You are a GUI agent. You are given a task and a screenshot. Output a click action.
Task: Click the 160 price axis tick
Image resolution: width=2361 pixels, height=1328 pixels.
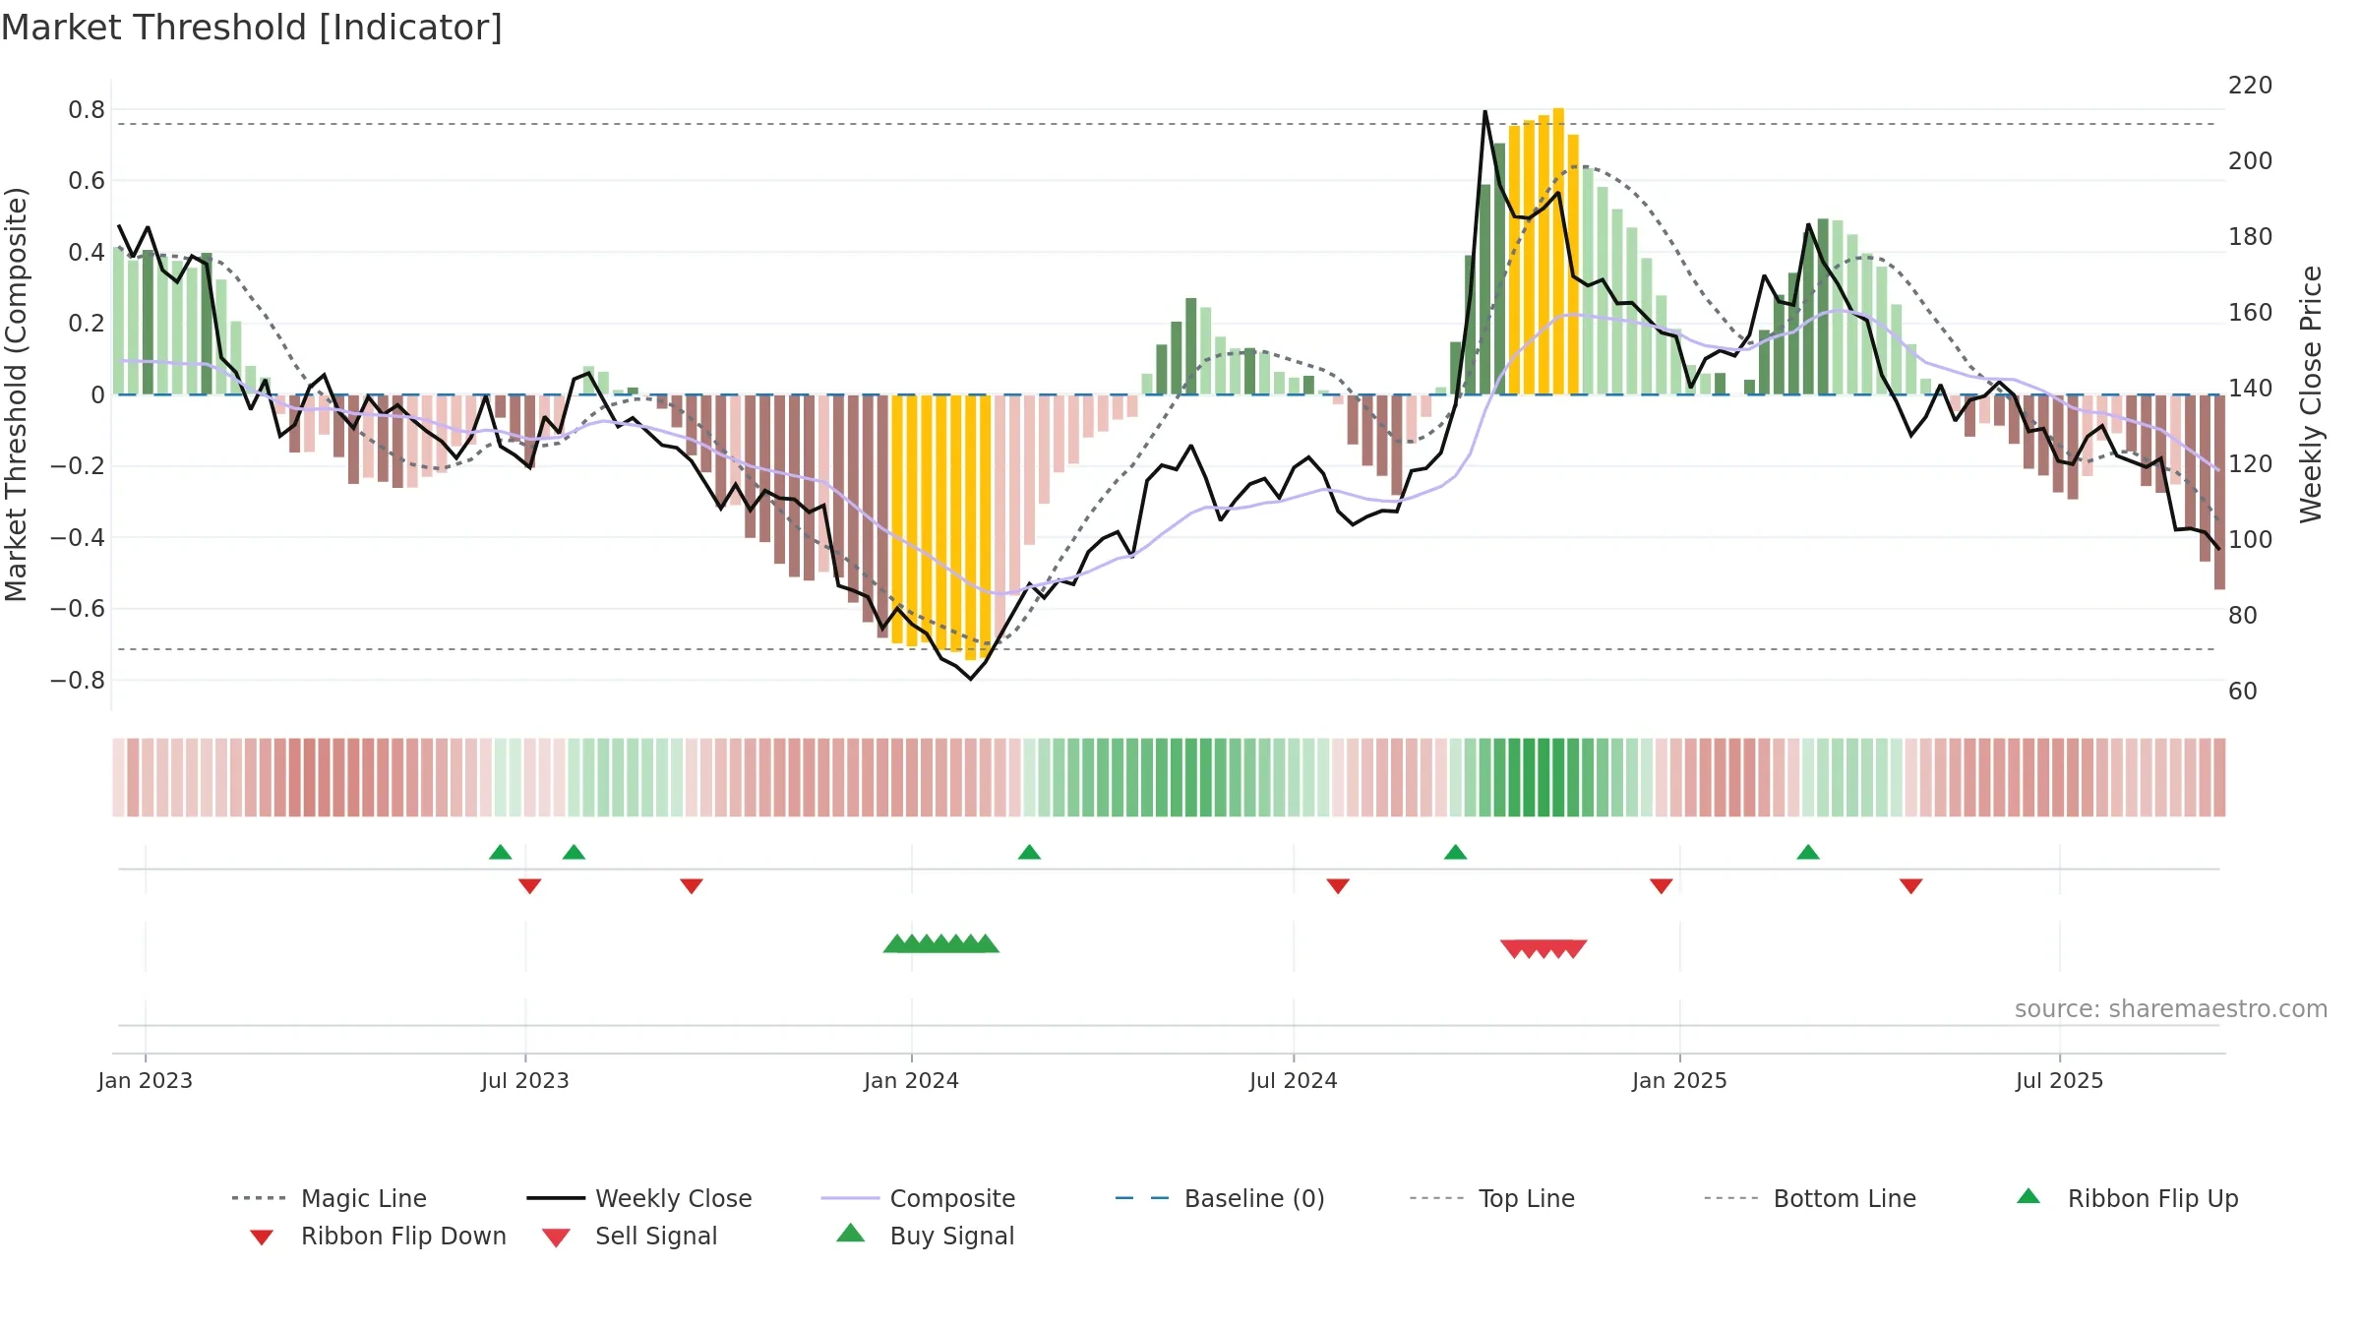(2251, 313)
